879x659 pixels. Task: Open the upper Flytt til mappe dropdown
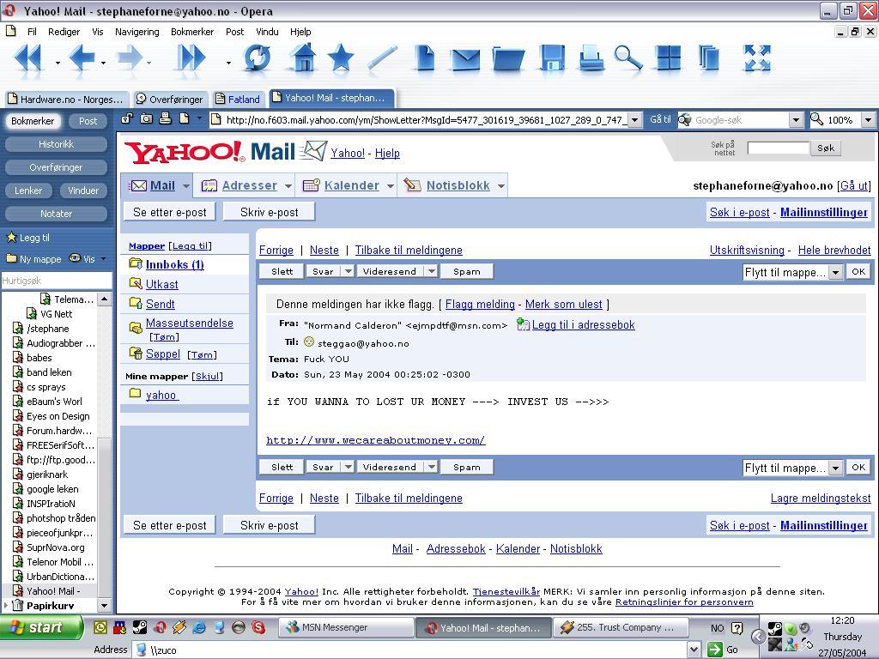tap(792, 272)
